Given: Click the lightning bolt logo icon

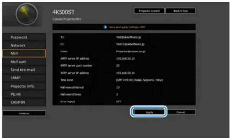Looking at the screenshot, I should pos(27,14).
